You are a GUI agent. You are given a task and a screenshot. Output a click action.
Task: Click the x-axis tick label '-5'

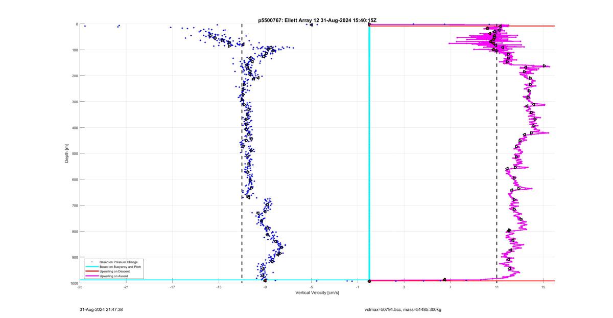click(311, 287)
